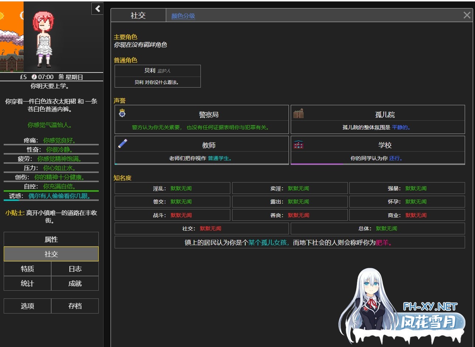
Task: Open the 日志 section
Action: click(75, 269)
